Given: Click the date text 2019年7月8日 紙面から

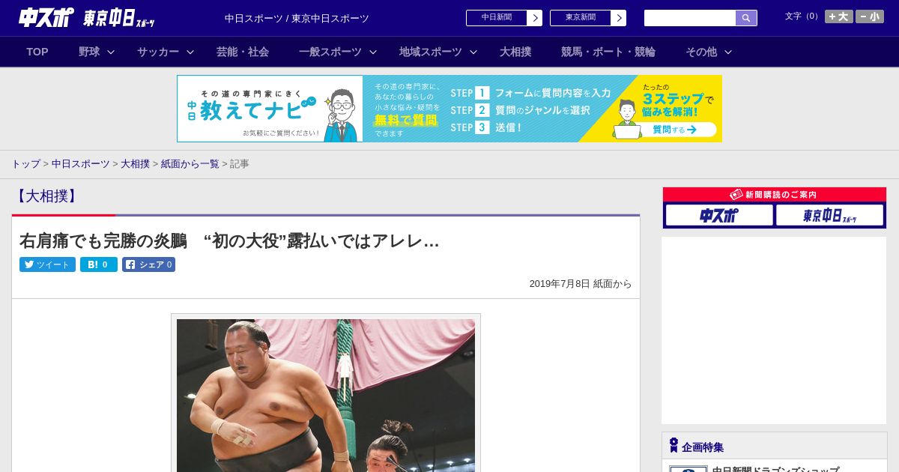Looking at the screenshot, I should click(581, 284).
